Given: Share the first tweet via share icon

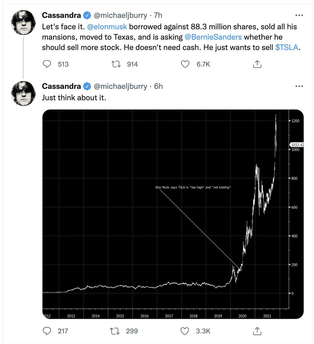Looking at the screenshot, I should pyautogui.click(x=257, y=64).
